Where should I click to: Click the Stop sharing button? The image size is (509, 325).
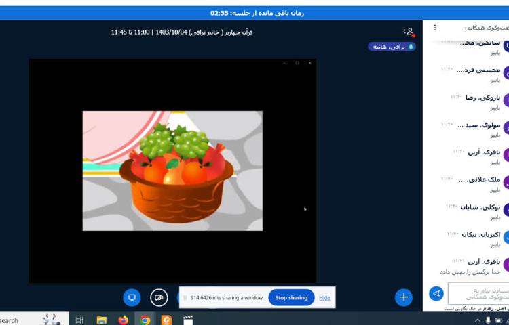click(291, 297)
